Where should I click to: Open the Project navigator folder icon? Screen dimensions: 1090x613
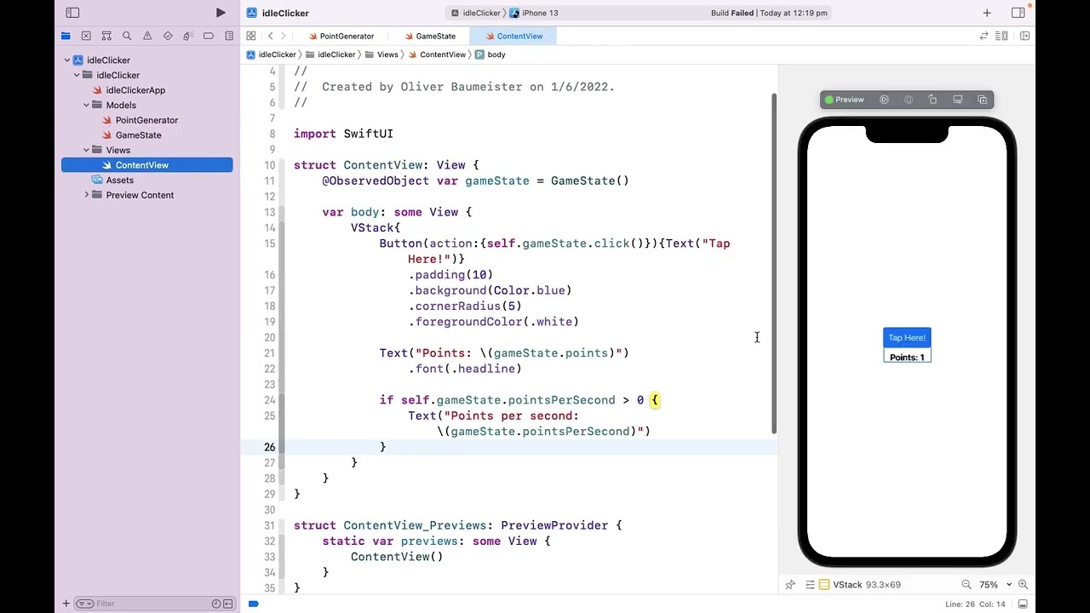[x=66, y=36]
